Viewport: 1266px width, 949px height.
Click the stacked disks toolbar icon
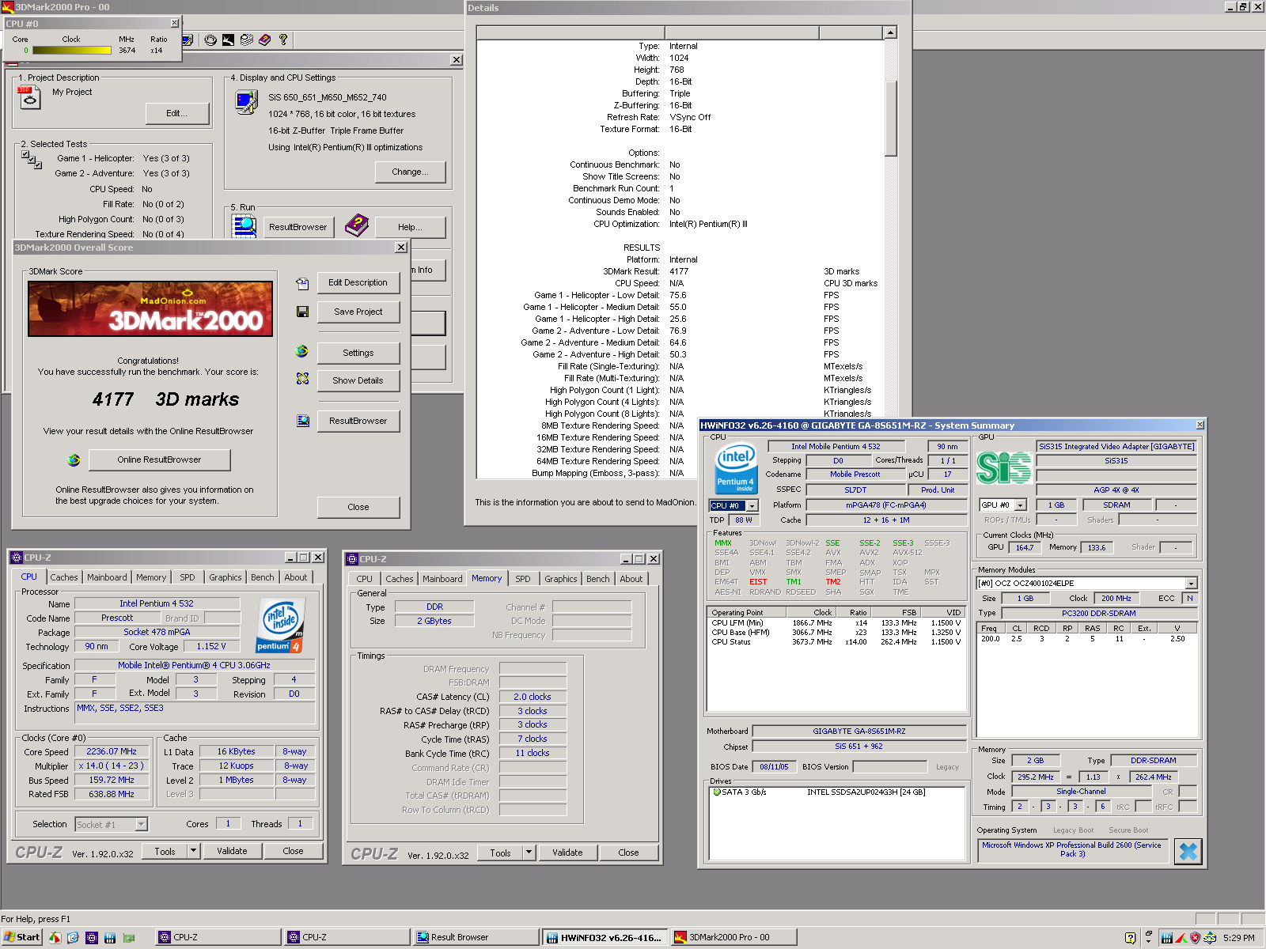247,40
